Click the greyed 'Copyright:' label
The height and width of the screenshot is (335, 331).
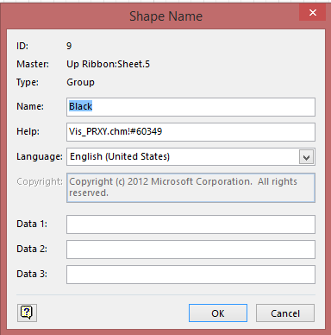point(40,181)
